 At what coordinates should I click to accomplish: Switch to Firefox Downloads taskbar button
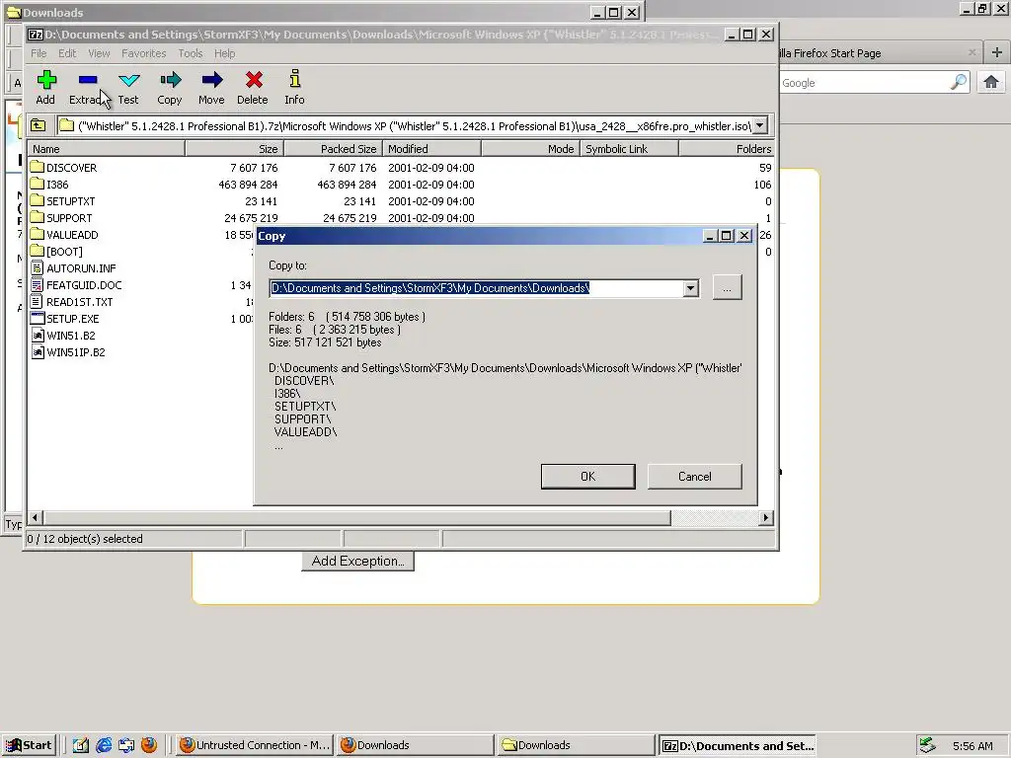[x=416, y=745]
